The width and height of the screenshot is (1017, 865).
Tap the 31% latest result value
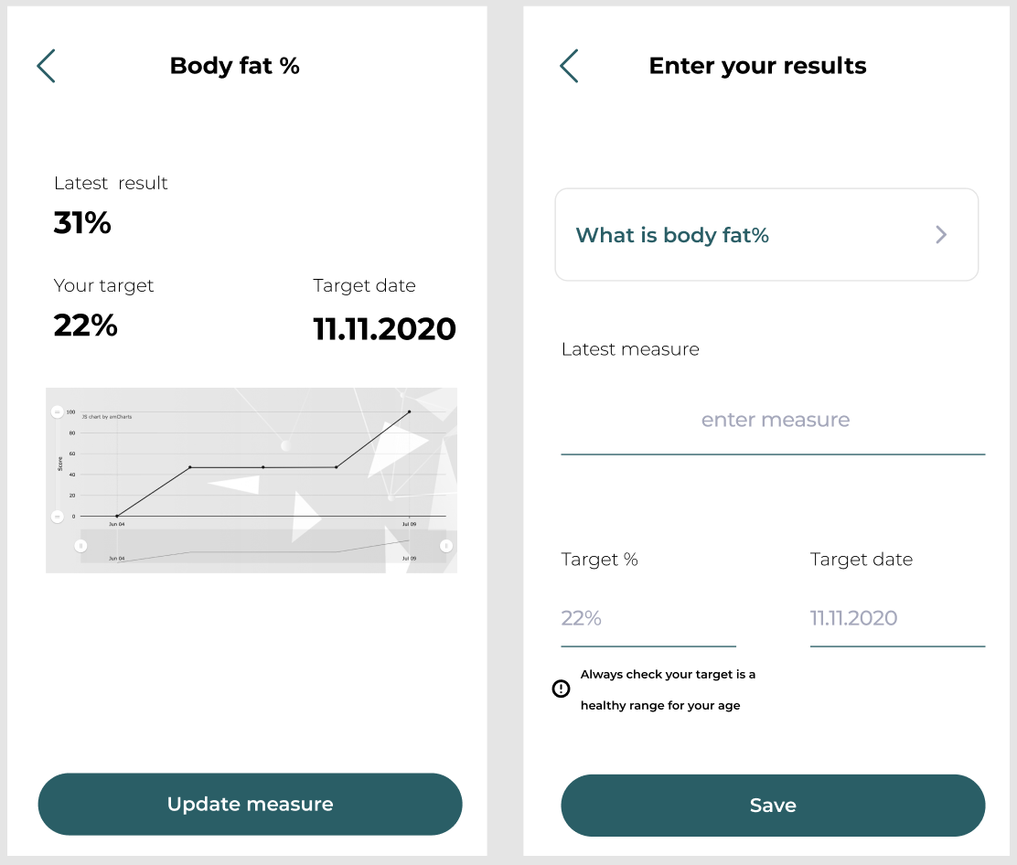pyautogui.click(x=82, y=222)
